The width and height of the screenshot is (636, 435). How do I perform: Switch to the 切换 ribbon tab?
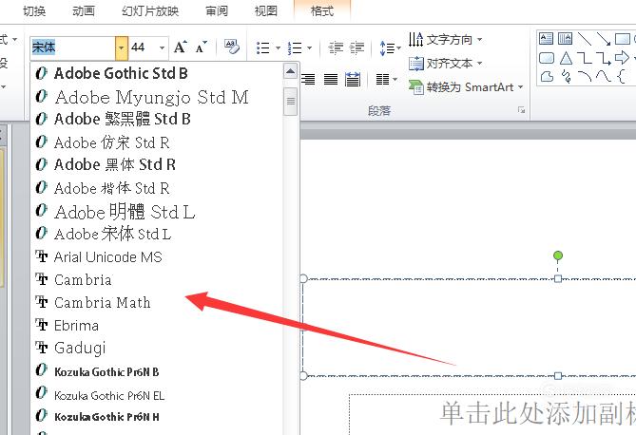34,11
